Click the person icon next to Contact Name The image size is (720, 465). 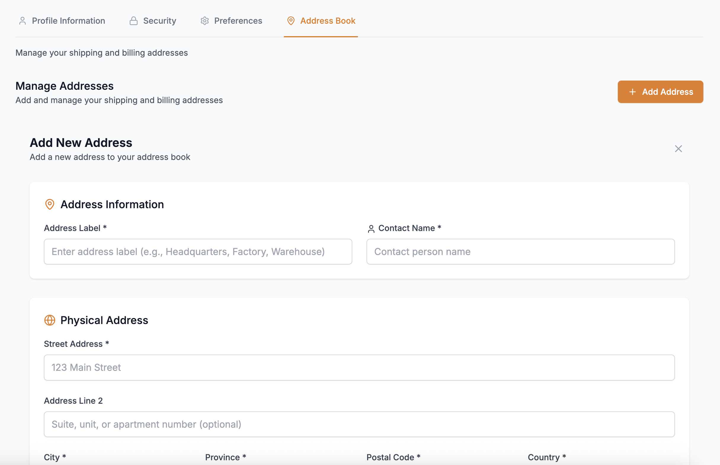click(x=371, y=229)
